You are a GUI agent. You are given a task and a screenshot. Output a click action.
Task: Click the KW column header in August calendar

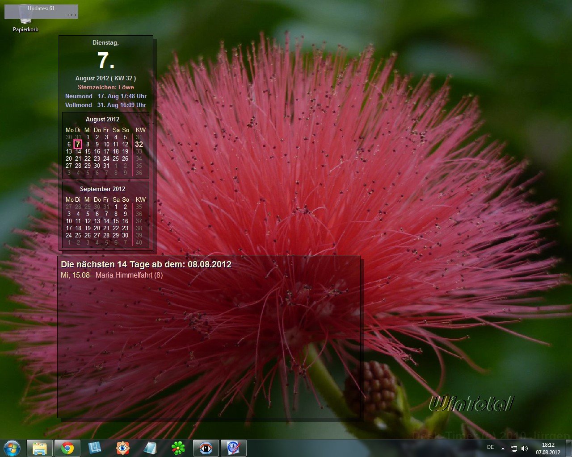pyautogui.click(x=140, y=130)
